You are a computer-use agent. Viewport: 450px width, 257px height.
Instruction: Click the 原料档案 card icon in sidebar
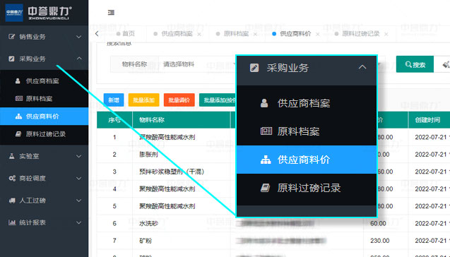click(x=18, y=98)
